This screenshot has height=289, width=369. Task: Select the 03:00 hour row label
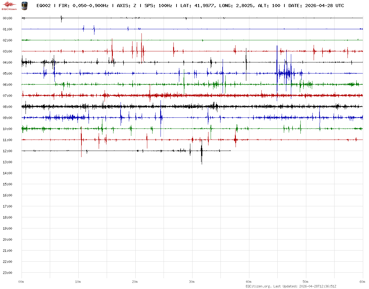click(7, 51)
